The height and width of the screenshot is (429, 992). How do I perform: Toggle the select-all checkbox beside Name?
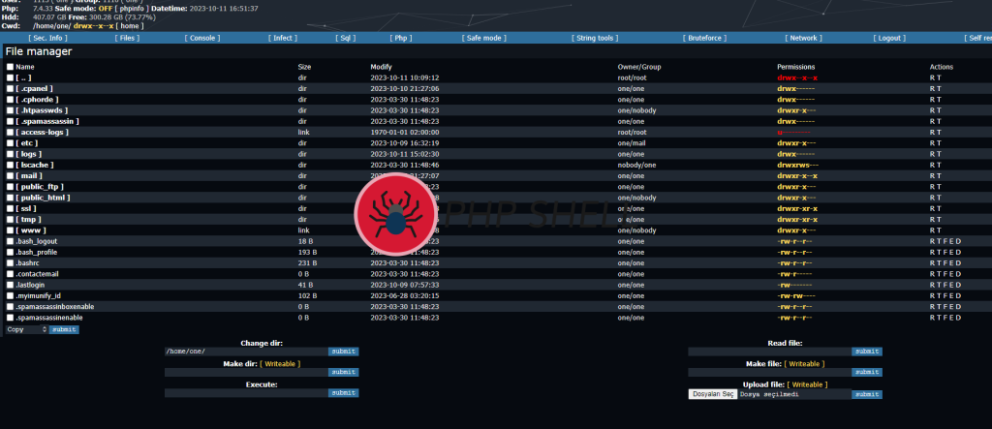pyautogui.click(x=11, y=67)
